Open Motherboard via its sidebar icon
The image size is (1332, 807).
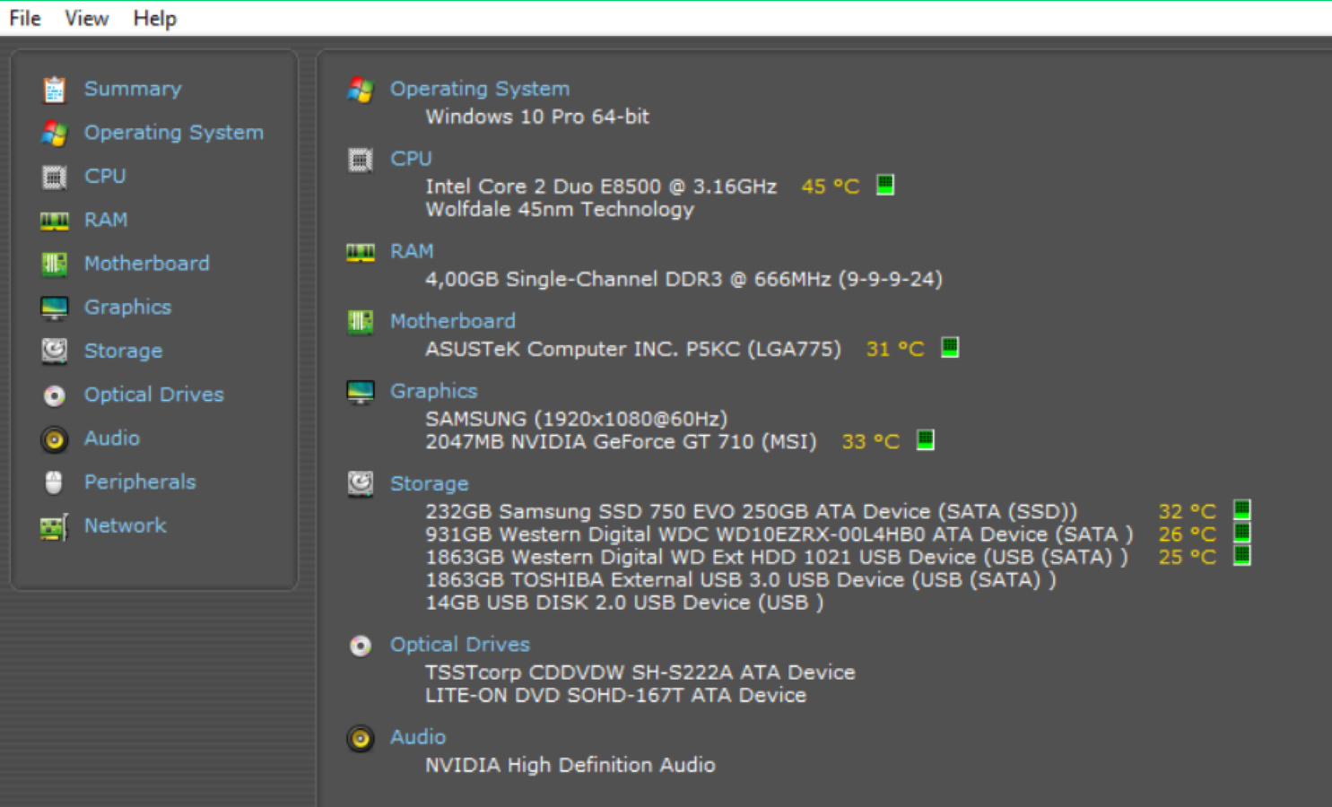coord(54,264)
